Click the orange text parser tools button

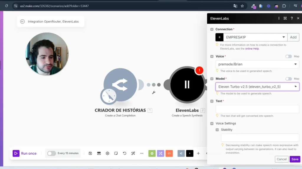(169, 153)
